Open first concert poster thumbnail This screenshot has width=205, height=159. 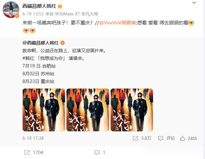[x=44, y=110]
